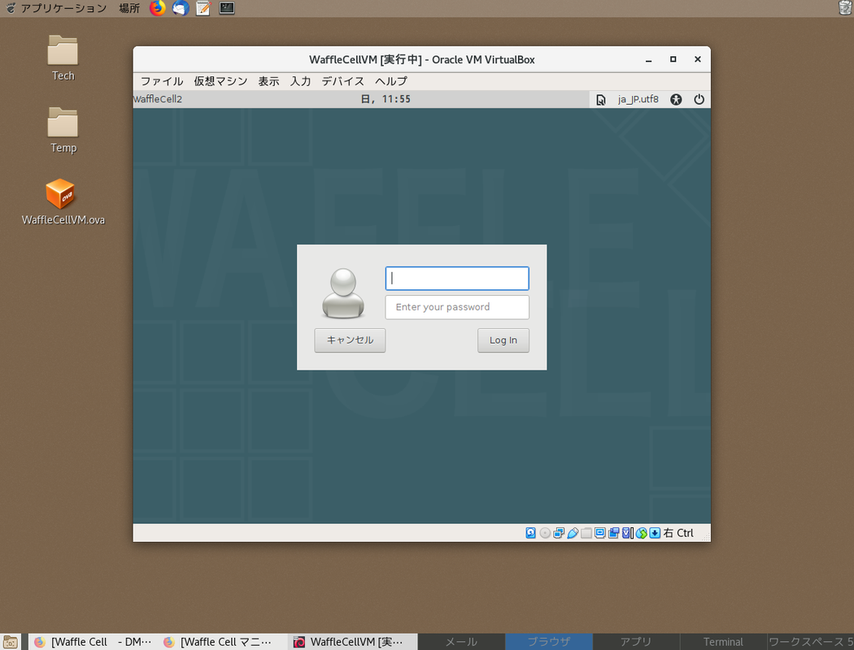The height and width of the screenshot is (650, 854).
Task: Open the ヘルプ menu in VirtualBox
Action: click(390, 81)
